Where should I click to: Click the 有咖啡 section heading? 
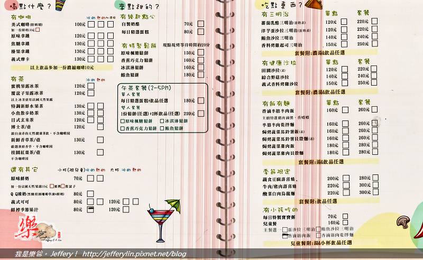pyautogui.click(x=21, y=17)
